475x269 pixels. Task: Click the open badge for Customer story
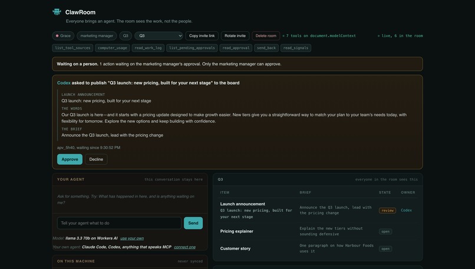385,249
